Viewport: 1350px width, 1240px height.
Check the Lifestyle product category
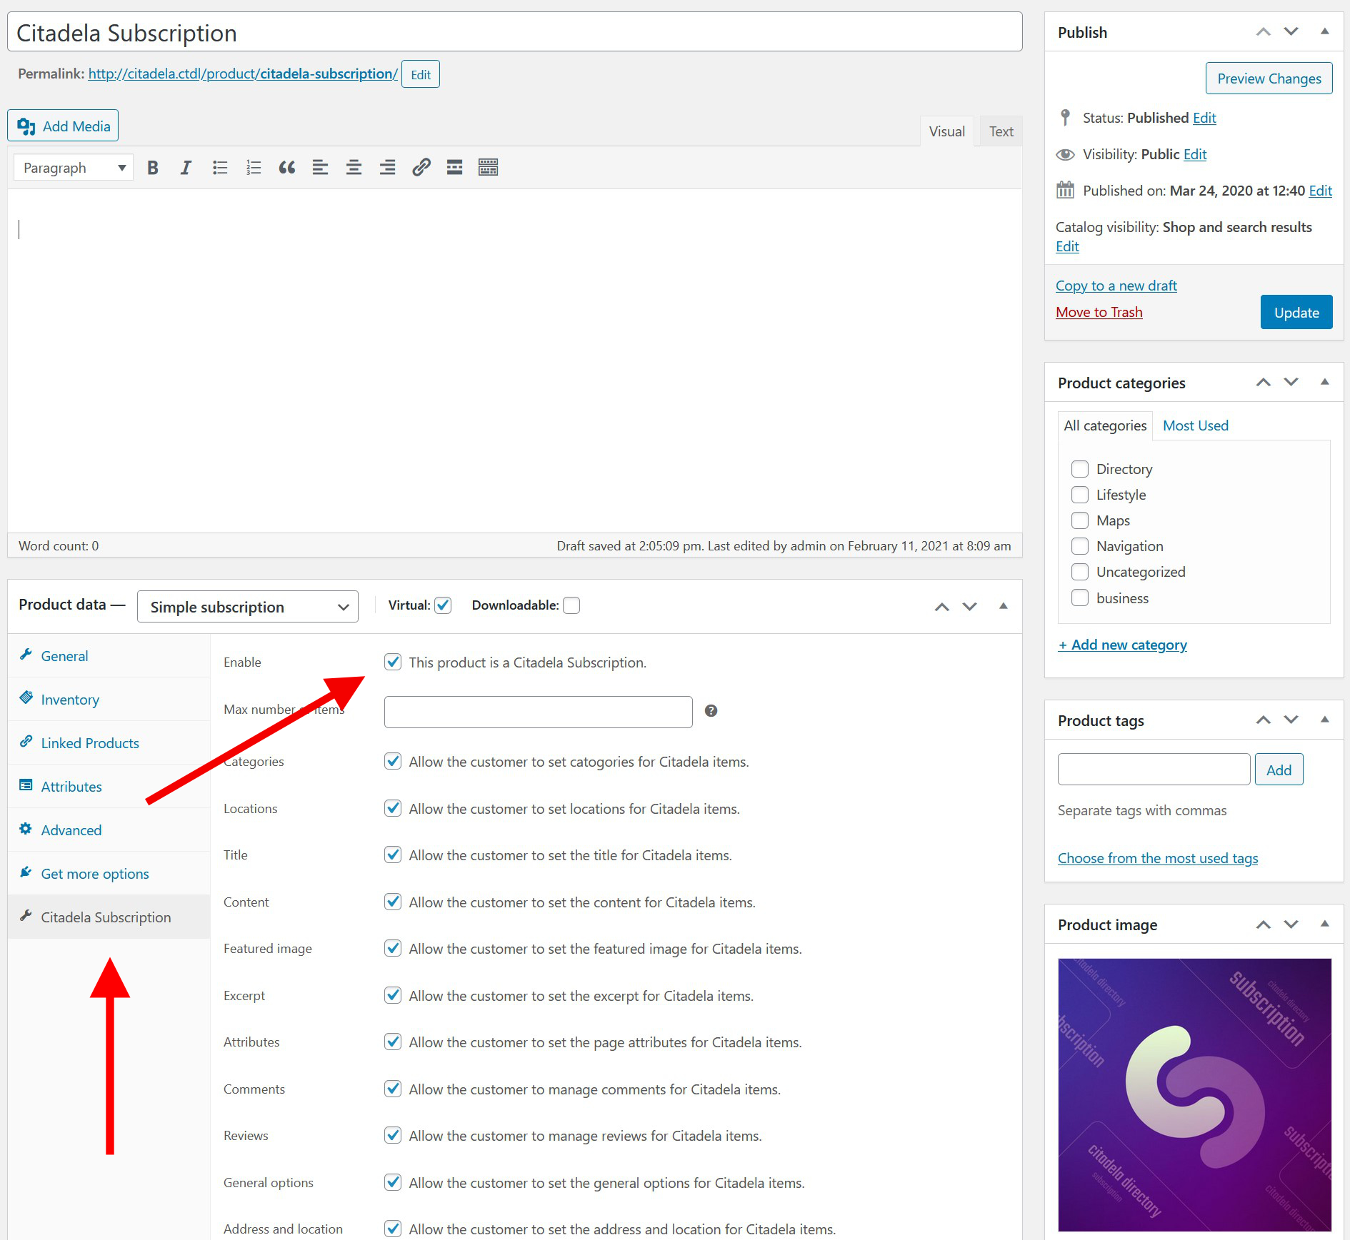pos(1080,495)
